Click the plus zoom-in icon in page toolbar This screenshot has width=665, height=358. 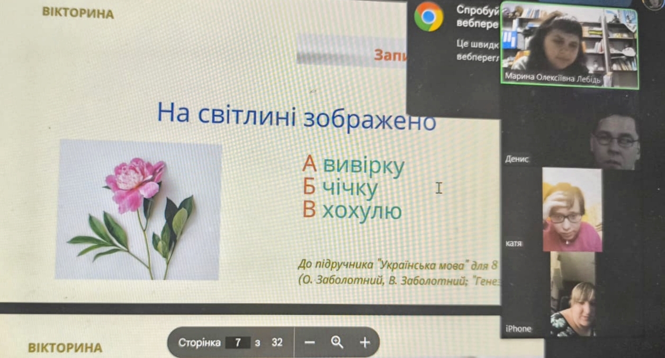(x=365, y=343)
